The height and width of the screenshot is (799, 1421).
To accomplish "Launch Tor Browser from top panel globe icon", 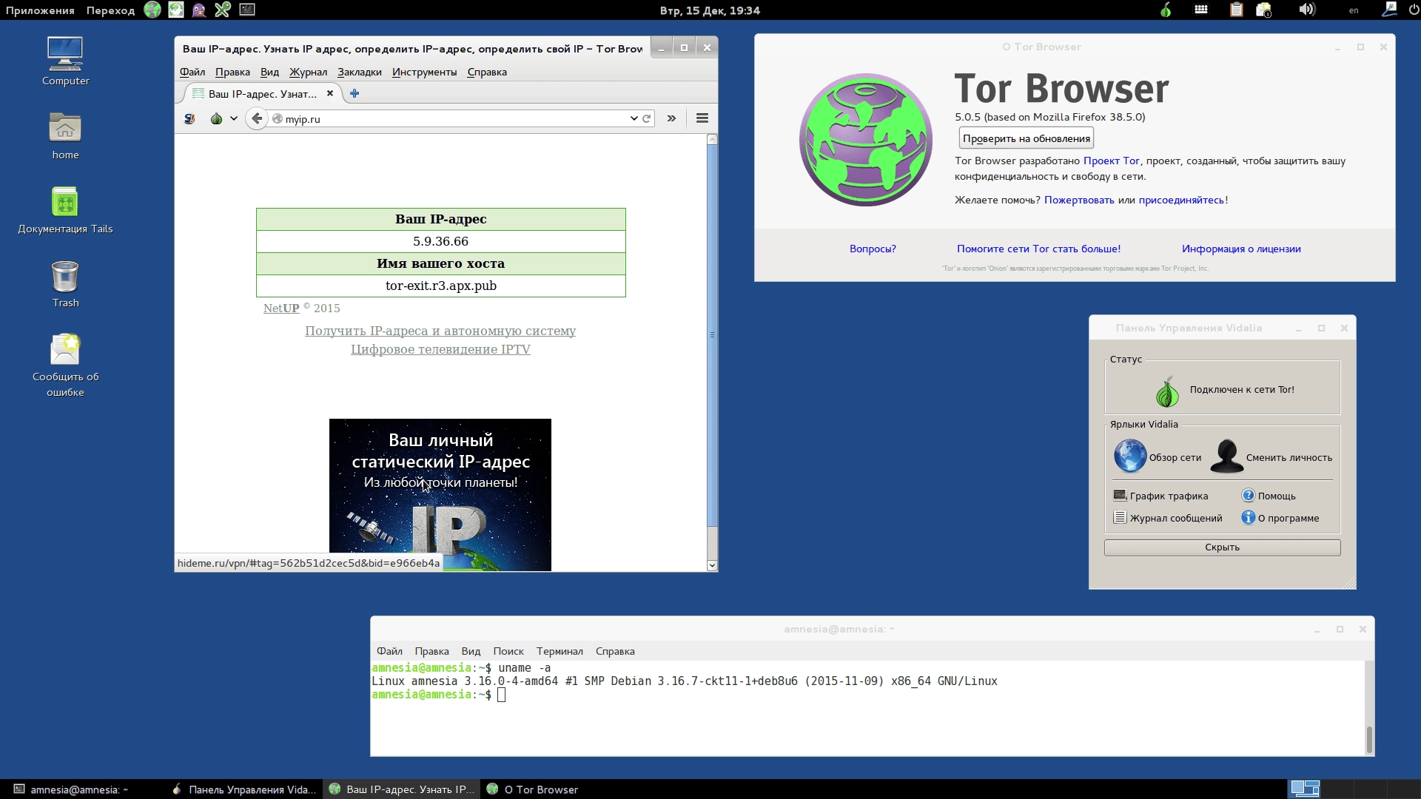I will [x=152, y=10].
